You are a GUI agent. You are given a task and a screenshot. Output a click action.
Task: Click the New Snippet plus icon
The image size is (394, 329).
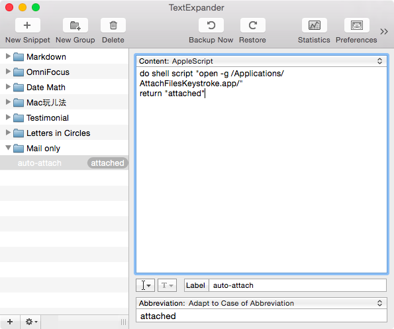(27, 25)
